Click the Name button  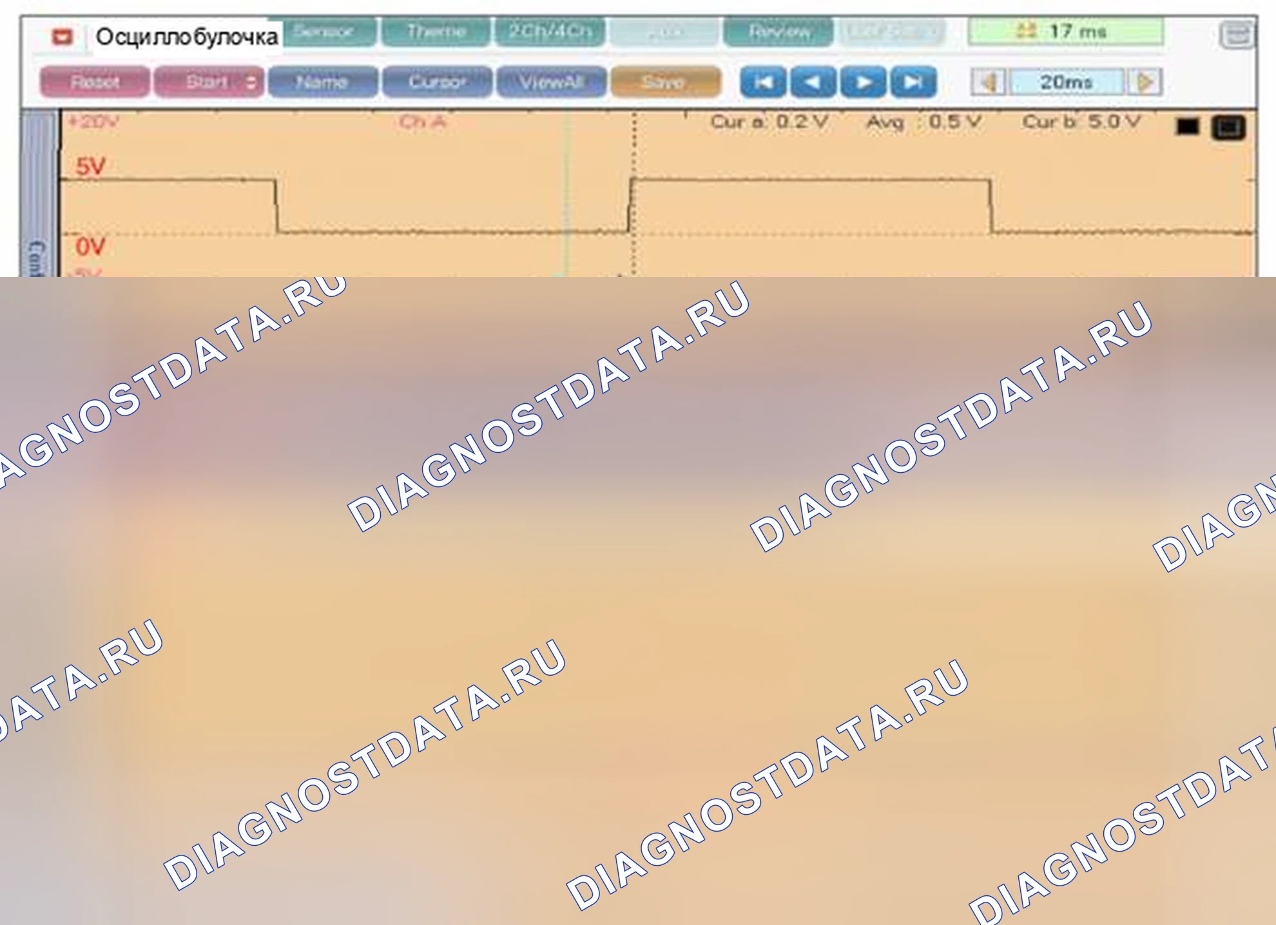pos(322,82)
